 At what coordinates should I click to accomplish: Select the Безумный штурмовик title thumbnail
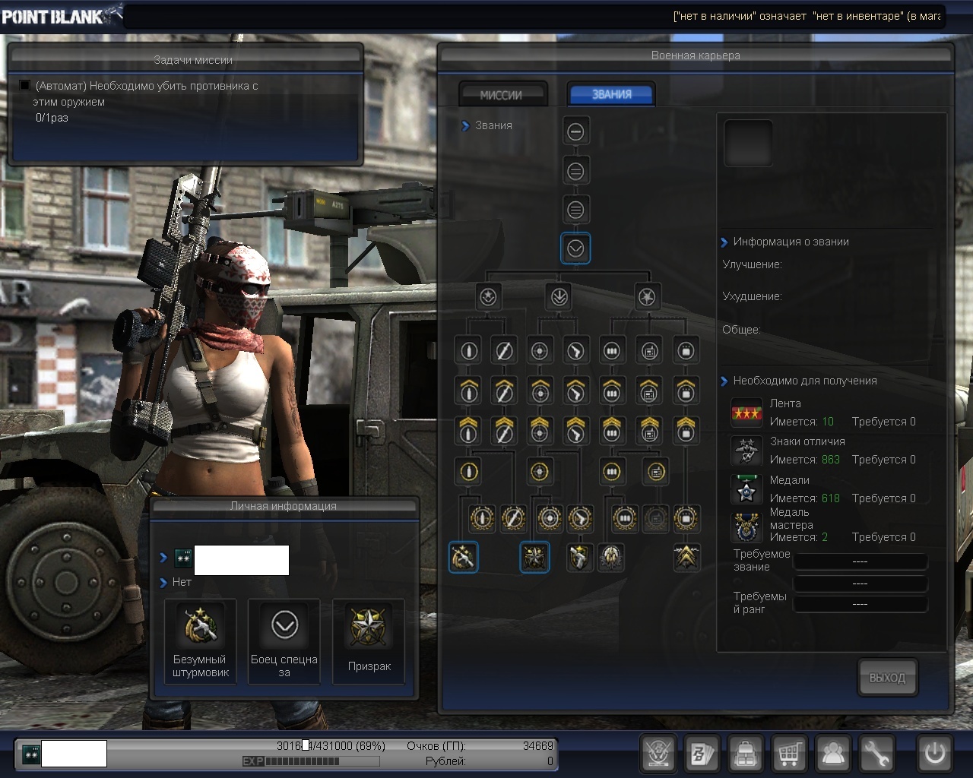[x=200, y=640]
